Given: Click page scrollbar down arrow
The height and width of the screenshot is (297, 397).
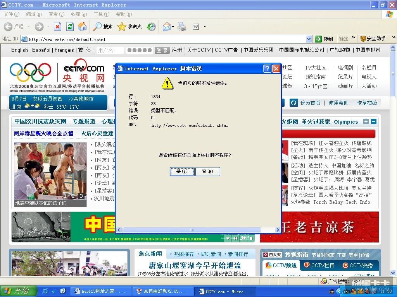Looking at the screenshot, I should (393, 273).
